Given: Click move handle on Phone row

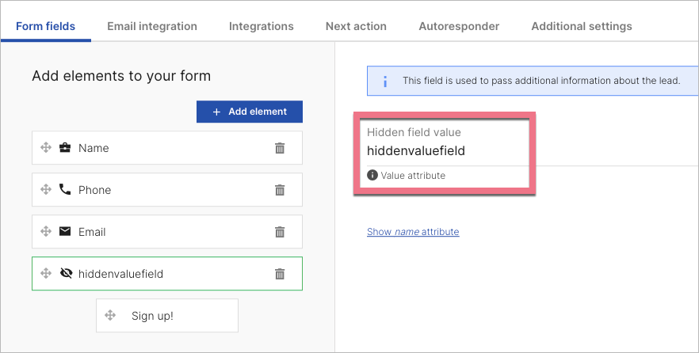Looking at the screenshot, I should pyautogui.click(x=46, y=190).
